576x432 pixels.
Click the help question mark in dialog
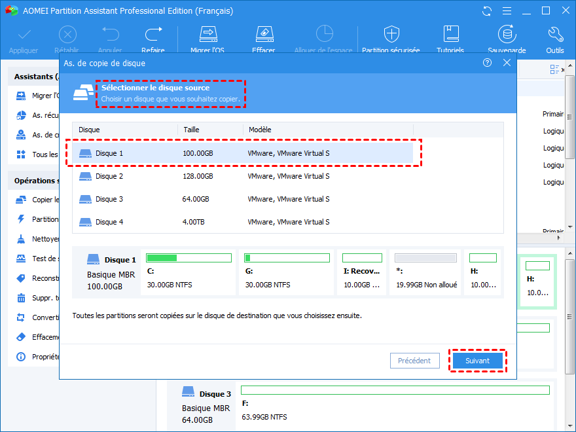point(487,63)
